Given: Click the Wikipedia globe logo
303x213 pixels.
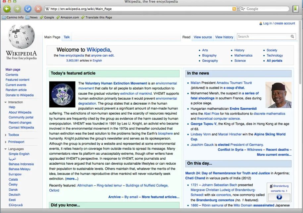Looking at the screenshot, I should coord(21,37).
